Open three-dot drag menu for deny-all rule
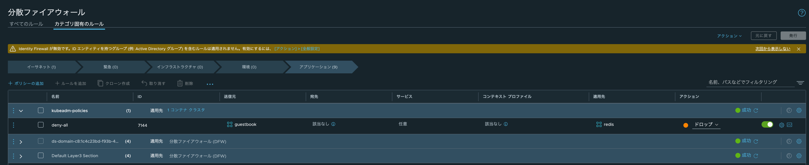This screenshot has width=809, height=165. pos(14,125)
